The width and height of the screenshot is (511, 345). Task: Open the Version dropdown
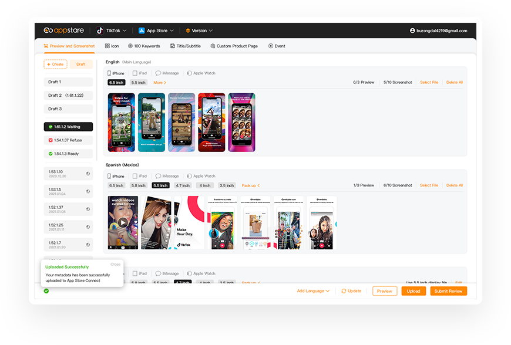point(199,31)
